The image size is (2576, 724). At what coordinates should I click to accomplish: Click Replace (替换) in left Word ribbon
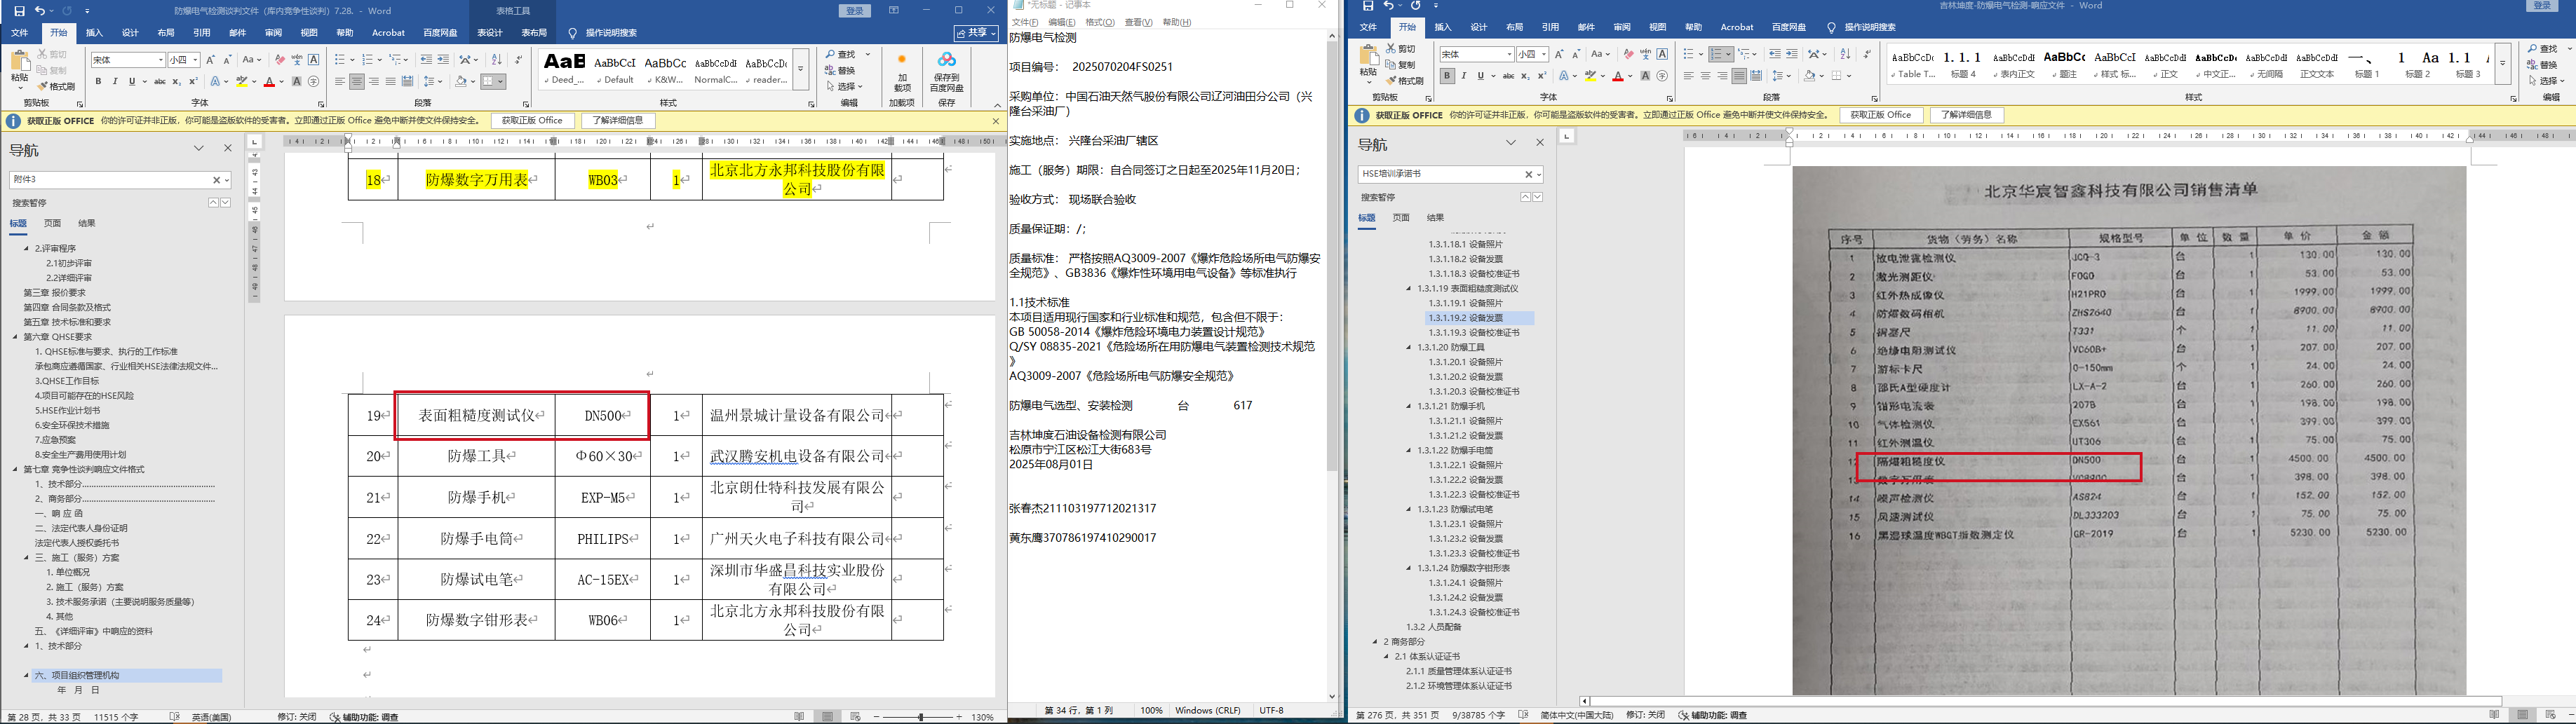pyautogui.click(x=841, y=70)
